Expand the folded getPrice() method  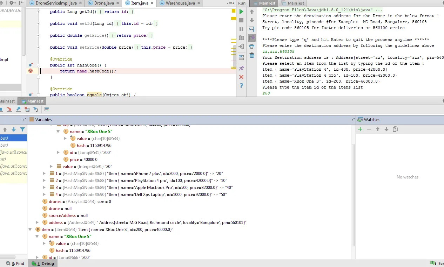[38, 35]
